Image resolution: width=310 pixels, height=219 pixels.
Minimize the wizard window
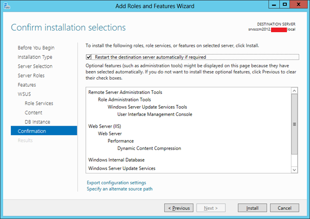coord(274,5)
